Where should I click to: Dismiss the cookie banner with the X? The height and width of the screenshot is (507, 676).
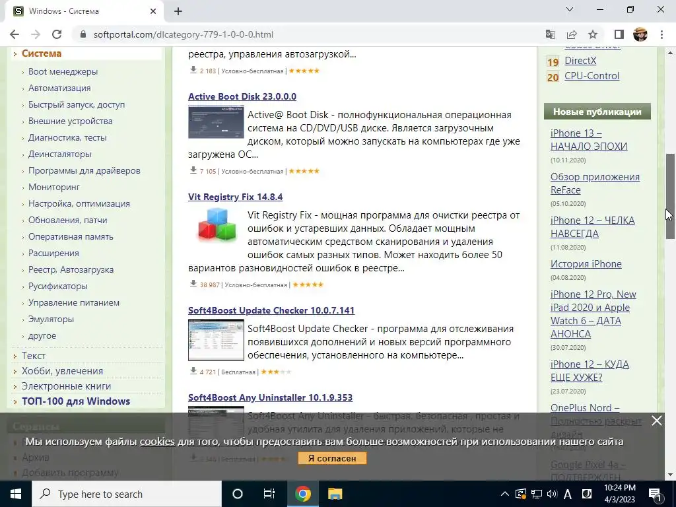pyautogui.click(x=656, y=421)
